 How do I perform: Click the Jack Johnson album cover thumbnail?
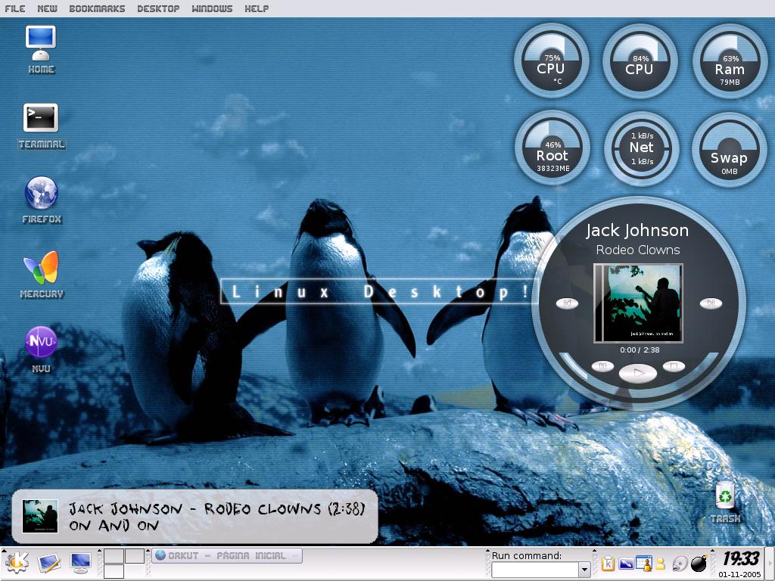click(x=40, y=516)
